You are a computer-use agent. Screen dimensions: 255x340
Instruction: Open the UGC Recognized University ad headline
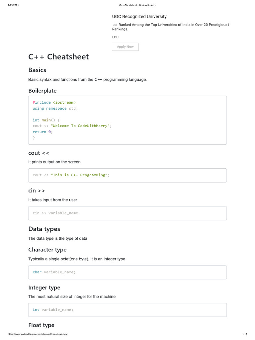coord(139,17)
